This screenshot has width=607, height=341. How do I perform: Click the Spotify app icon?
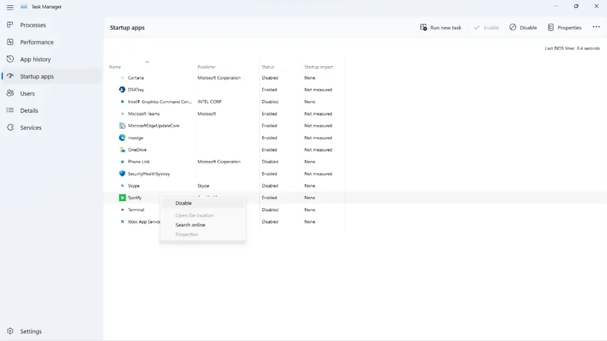[x=122, y=198]
